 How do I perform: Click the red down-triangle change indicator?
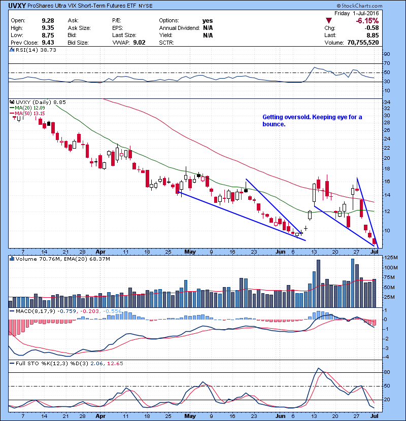[328, 21]
